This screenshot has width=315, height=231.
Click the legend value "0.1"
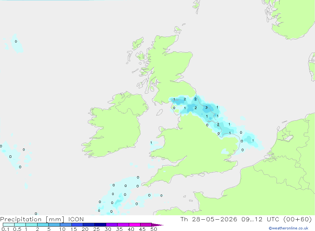(5, 229)
